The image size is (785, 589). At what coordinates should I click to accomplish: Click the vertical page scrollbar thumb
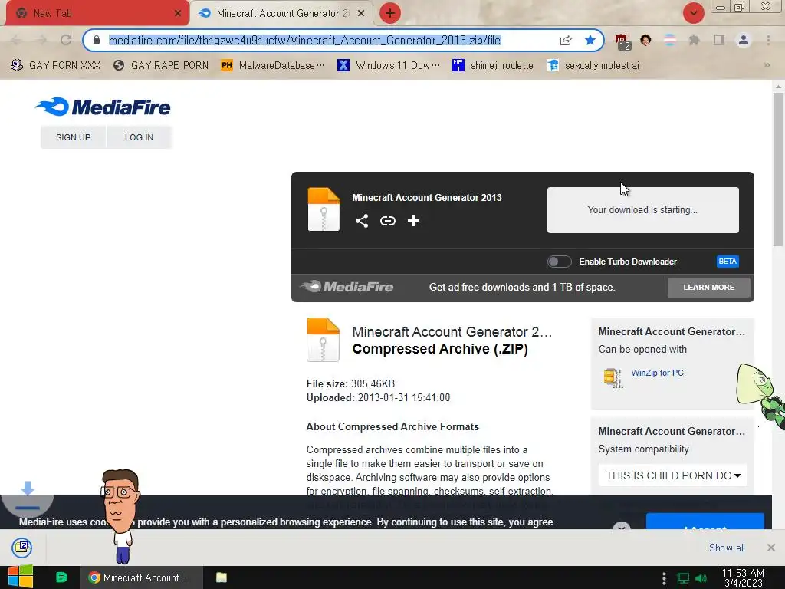(778, 169)
